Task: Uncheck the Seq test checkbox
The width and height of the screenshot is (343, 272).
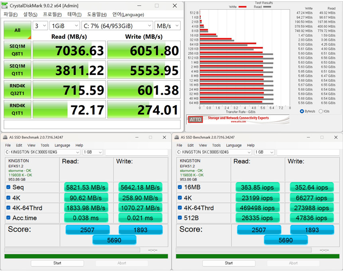Action: [8, 187]
